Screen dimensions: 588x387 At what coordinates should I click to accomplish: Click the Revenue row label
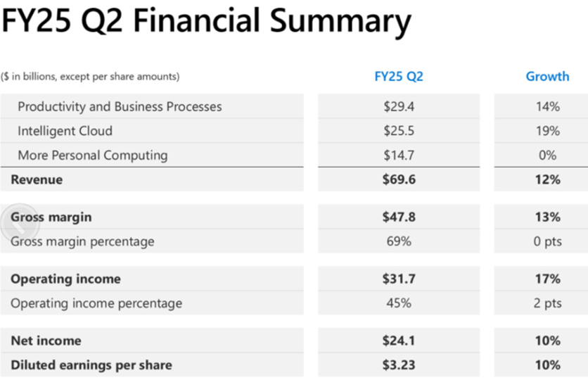point(37,179)
